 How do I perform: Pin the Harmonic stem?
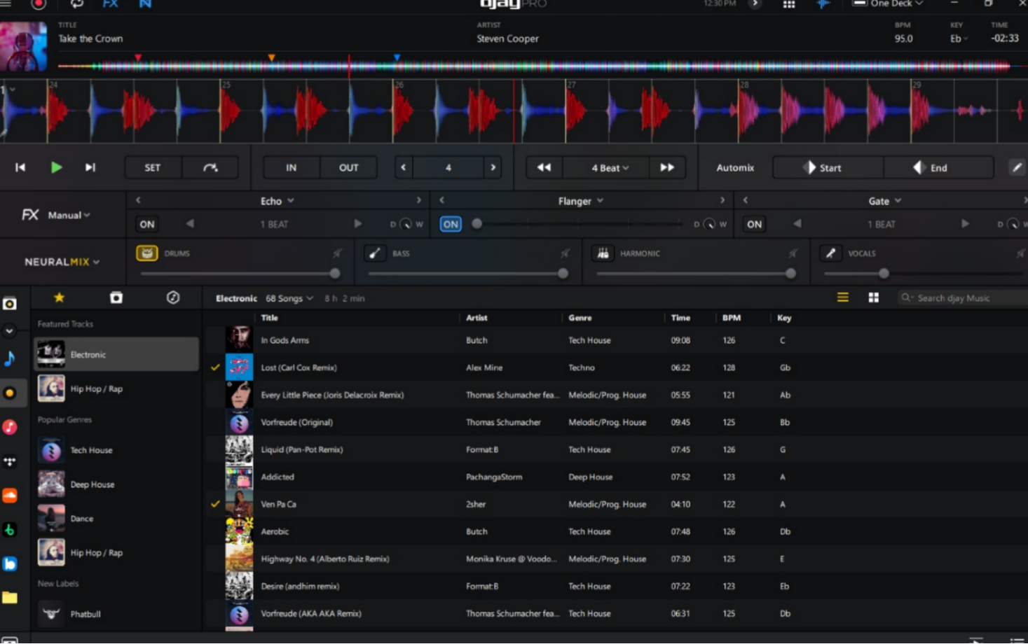[x=793, y=253]
